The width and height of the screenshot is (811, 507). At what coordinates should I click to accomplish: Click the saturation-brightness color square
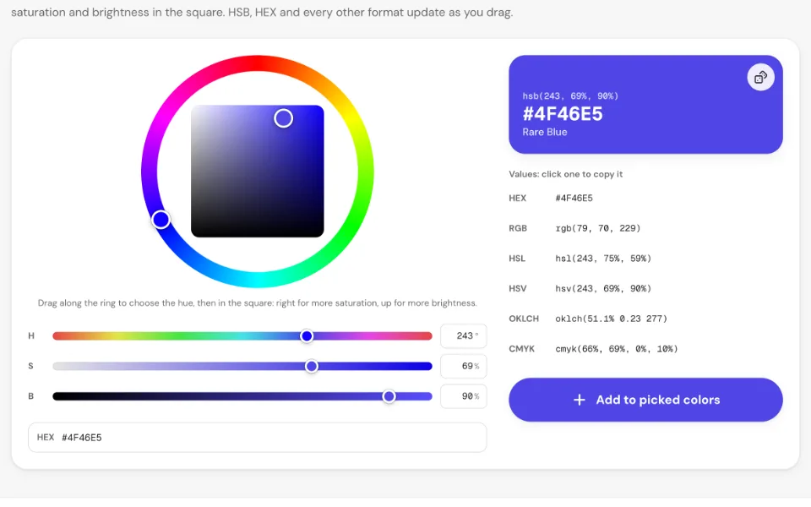coord(257,172)
